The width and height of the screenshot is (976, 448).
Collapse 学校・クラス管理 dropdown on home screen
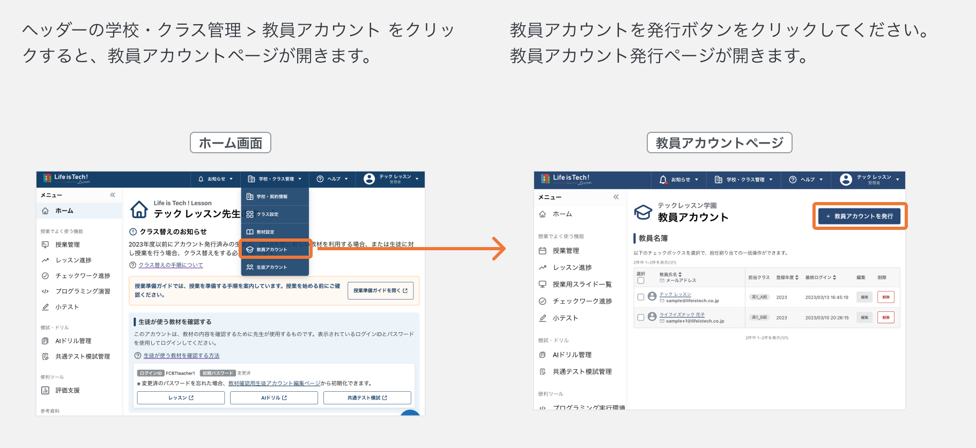click(275, 179)
